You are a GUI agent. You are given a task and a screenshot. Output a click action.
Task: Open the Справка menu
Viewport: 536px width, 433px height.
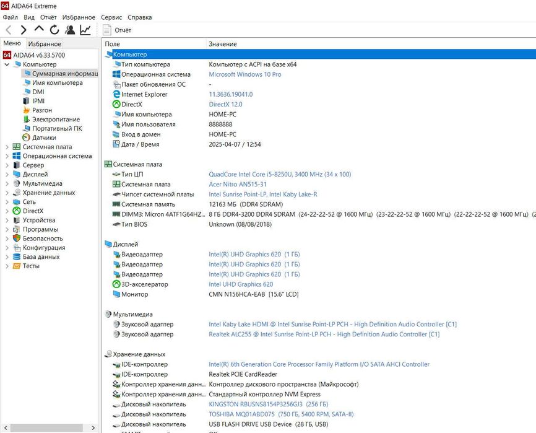pos(139,17)
